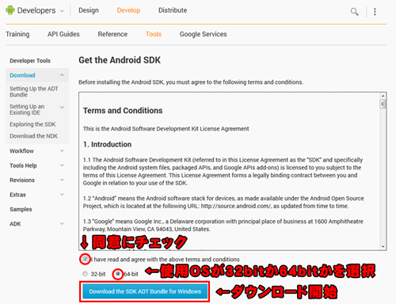Click the Developer Tools sidebar heading
This screenshot has height=304, width=396.
pos(30,61)
